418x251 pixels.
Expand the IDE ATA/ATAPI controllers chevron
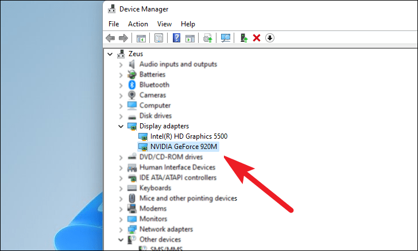[x=121, y=178]
